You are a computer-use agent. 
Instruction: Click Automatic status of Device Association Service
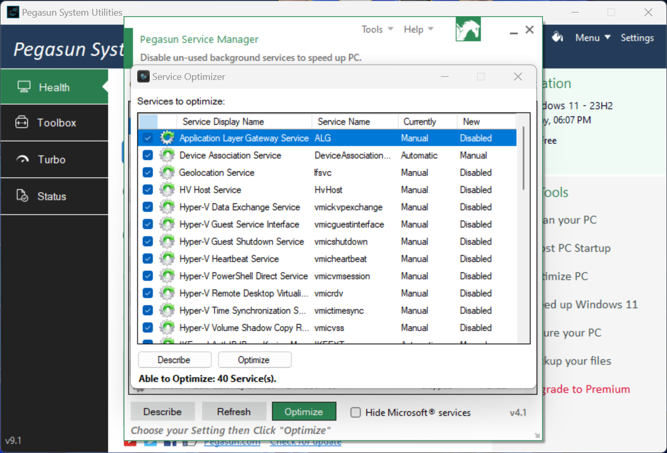(419, 155)
